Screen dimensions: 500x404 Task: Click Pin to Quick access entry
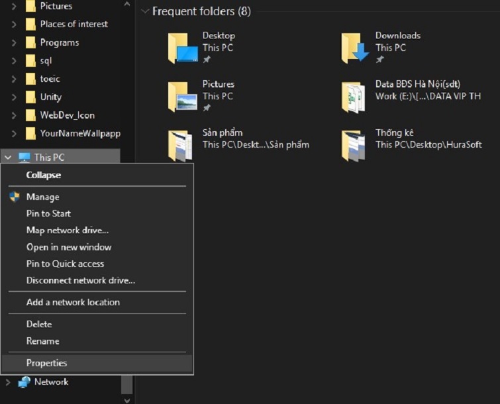65,264
